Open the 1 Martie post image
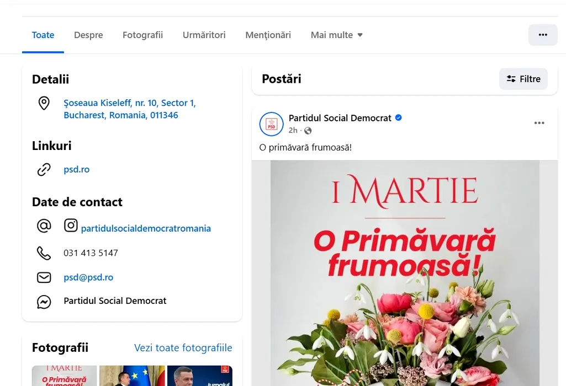566x386 pixels. (404, 273)
